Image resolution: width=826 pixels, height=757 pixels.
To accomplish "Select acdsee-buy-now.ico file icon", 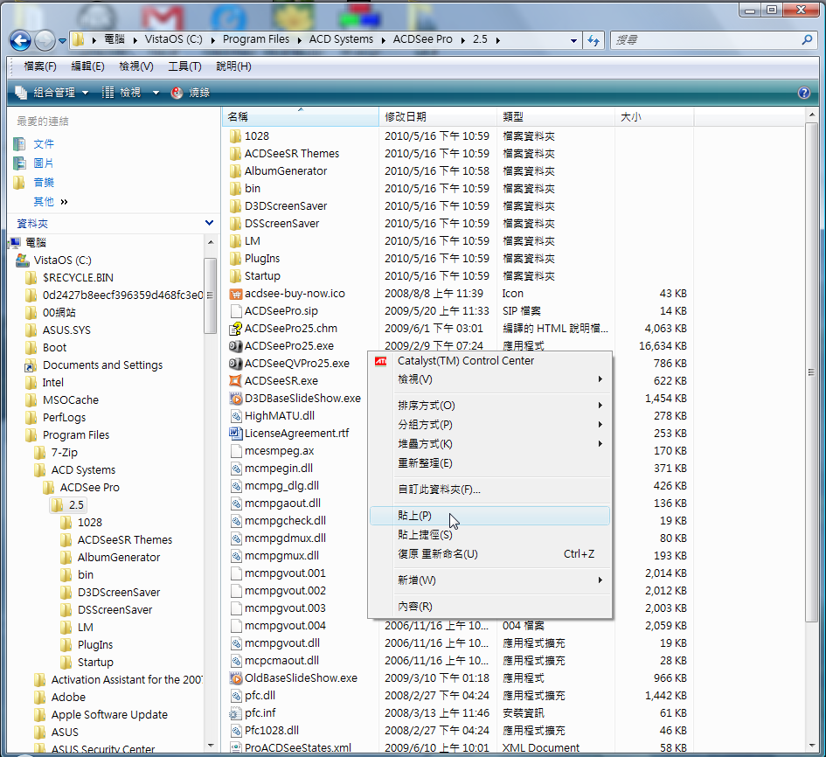I will point(235,294).
